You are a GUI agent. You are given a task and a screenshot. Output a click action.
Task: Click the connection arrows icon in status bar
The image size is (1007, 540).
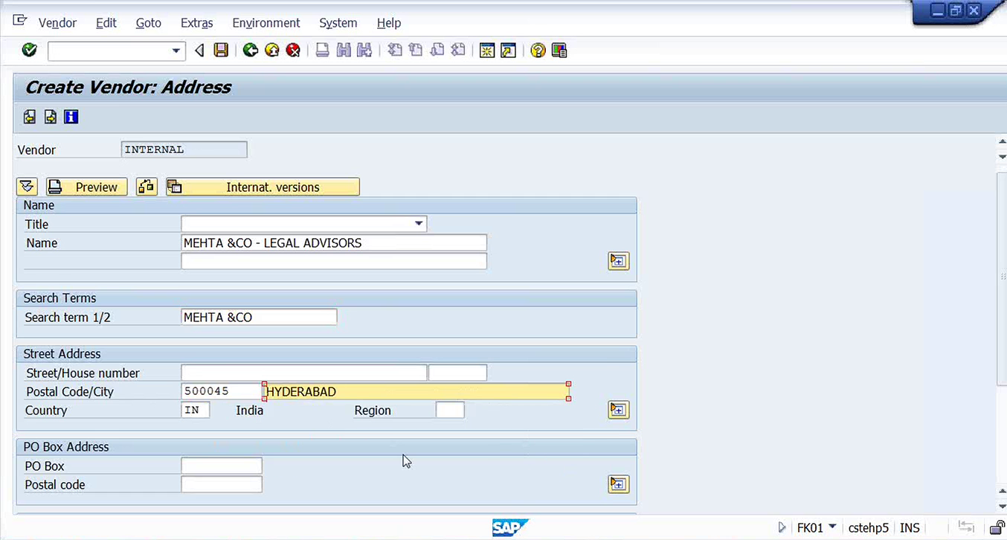coord(967,527)
